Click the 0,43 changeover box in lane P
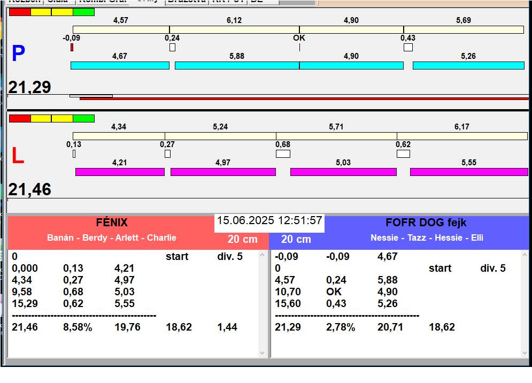This screenshot has height=383, width=532. pyautogui.click(x=408, y=48)
